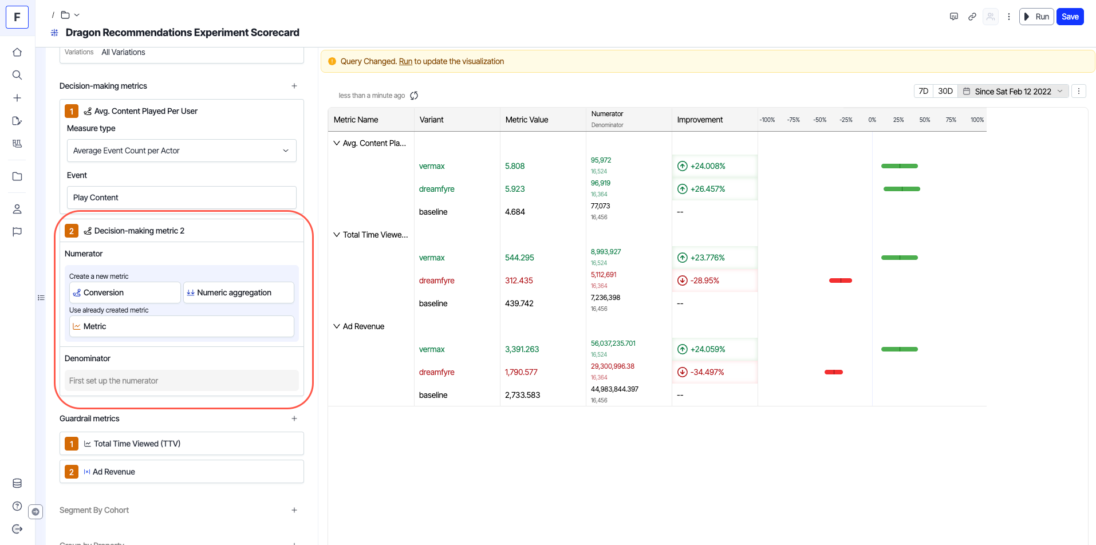Click the red dreamfyre bar for Ad Revenue
The height and width of the screenshot is (545, 1096).
834,372
